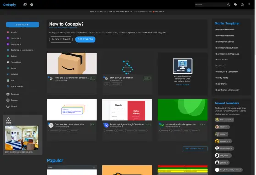Open React Starter template link
Screen dimensions: 256x175
(x=221, y=84)
